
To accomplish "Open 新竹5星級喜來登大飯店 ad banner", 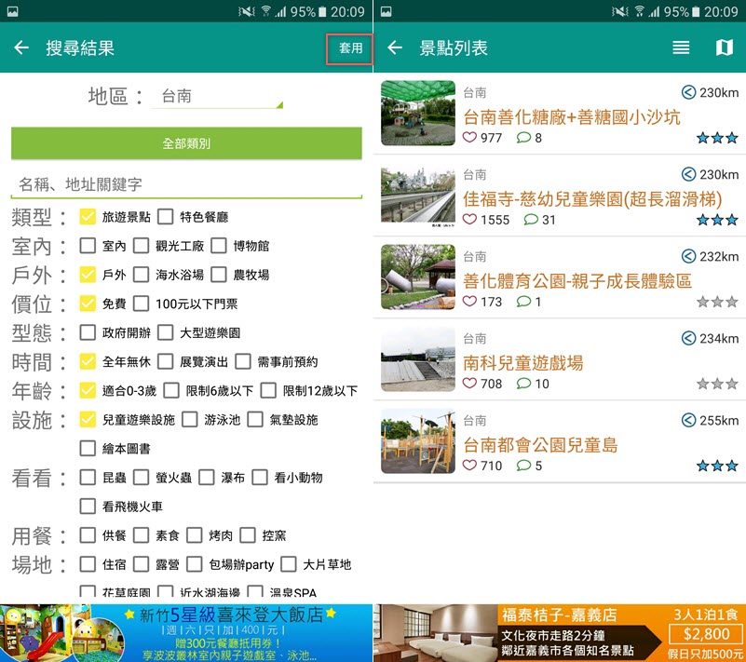I will pos(186,633).
